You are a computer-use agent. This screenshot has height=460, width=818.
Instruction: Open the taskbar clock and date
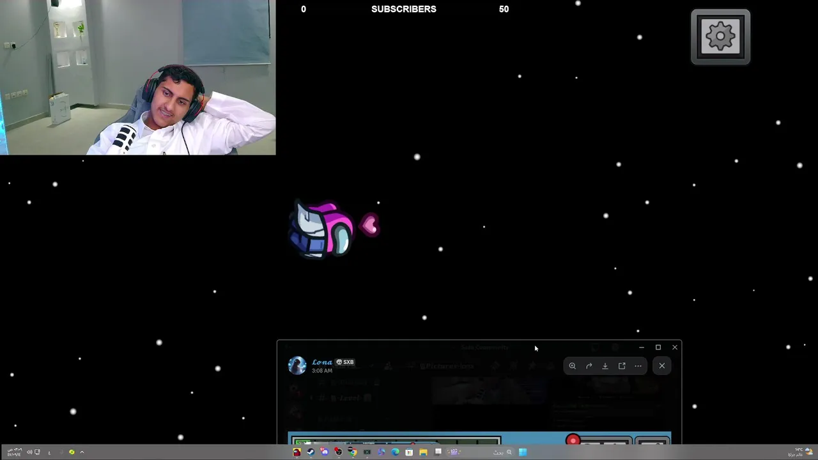tap(14, 452)
